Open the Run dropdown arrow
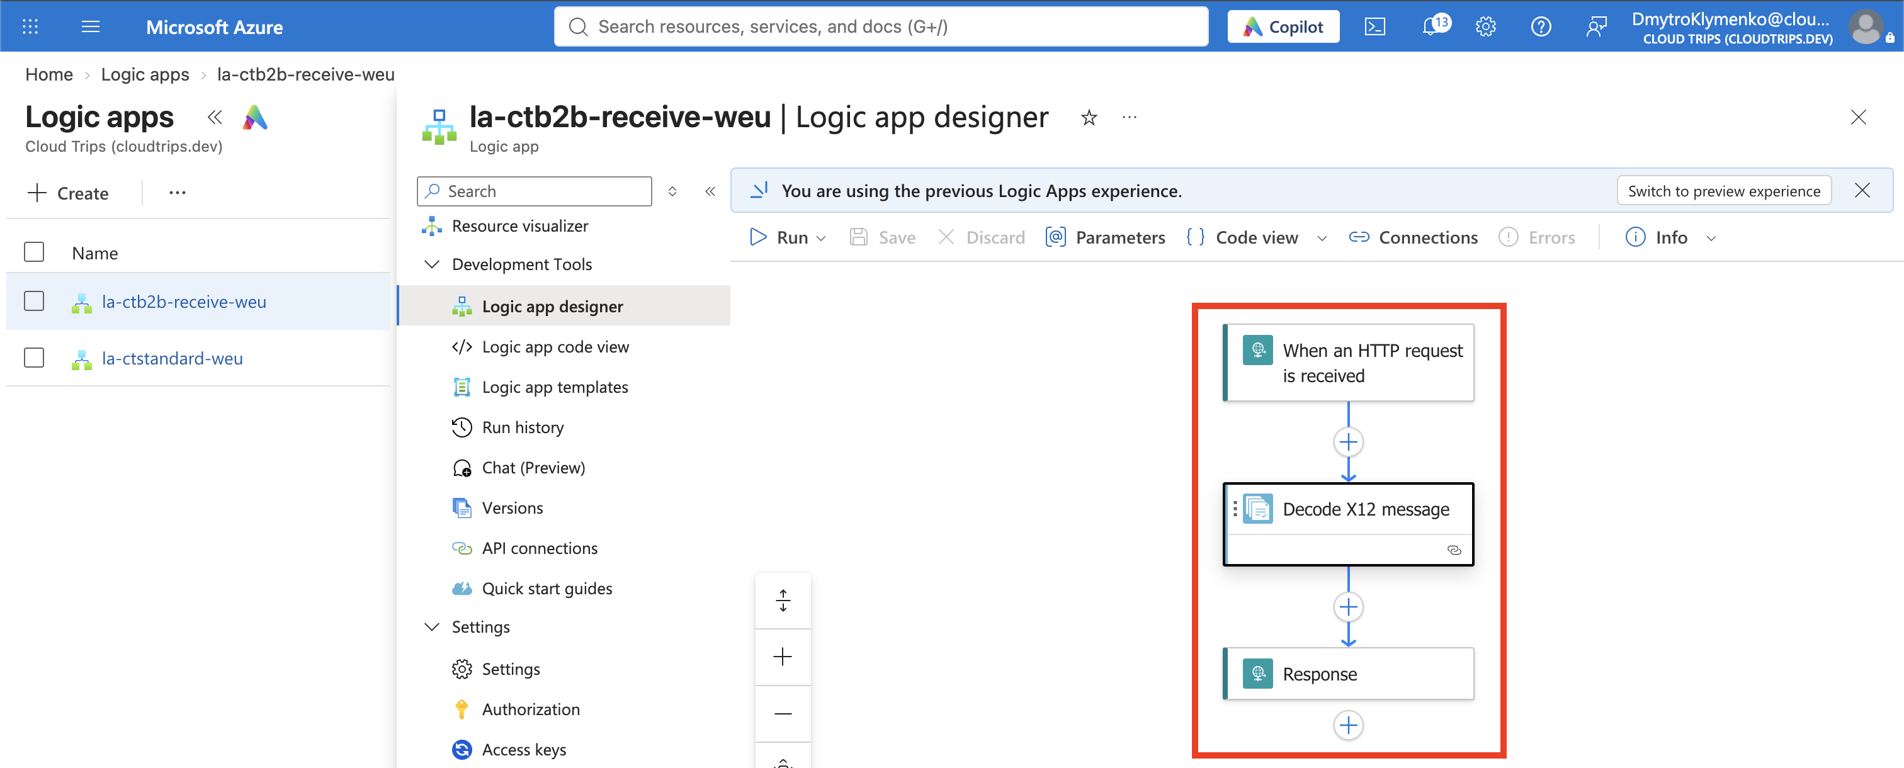This screenshot has height=768, width=1904. 821,238
